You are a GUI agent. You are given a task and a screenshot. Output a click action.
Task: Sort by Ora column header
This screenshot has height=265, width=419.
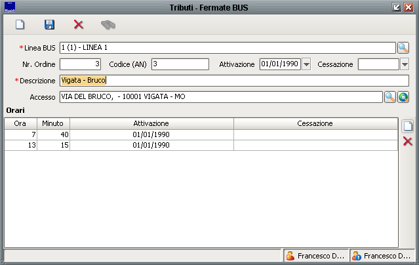tap(20, 123)
